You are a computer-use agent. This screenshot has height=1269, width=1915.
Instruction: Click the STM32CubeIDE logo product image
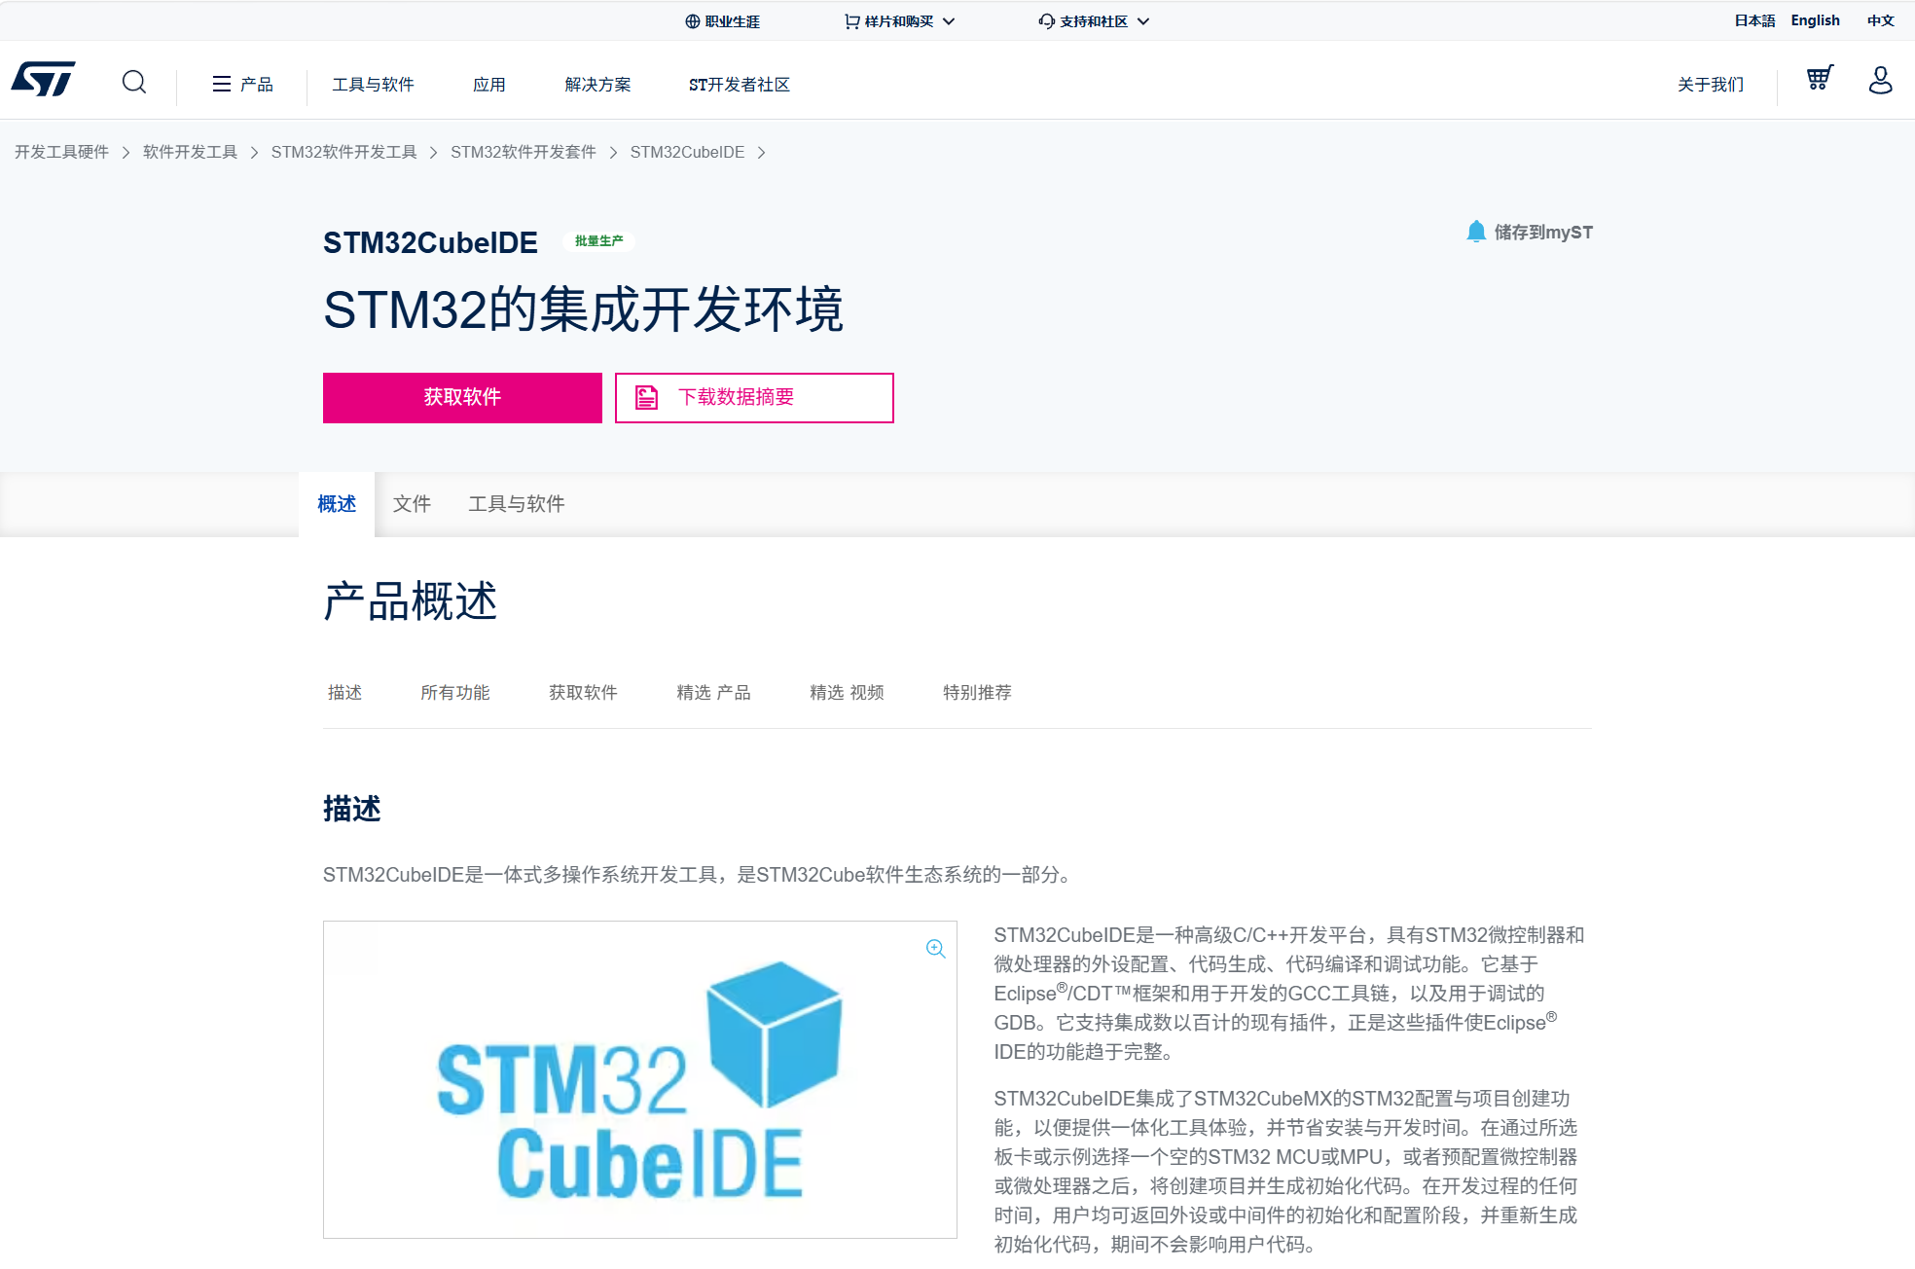click(640, 1080)
